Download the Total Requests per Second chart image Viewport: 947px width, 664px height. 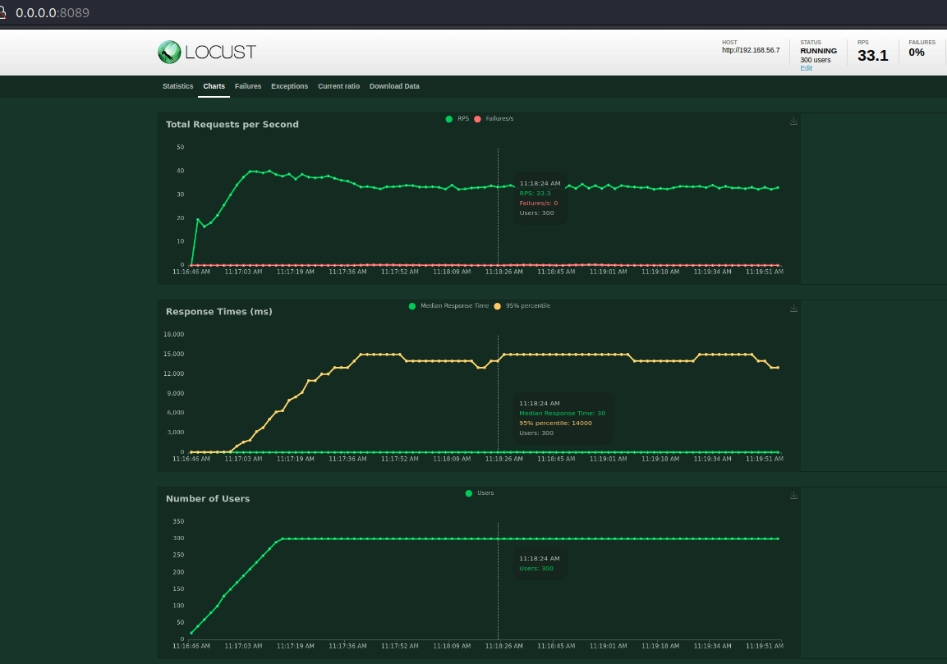[793, 121]
